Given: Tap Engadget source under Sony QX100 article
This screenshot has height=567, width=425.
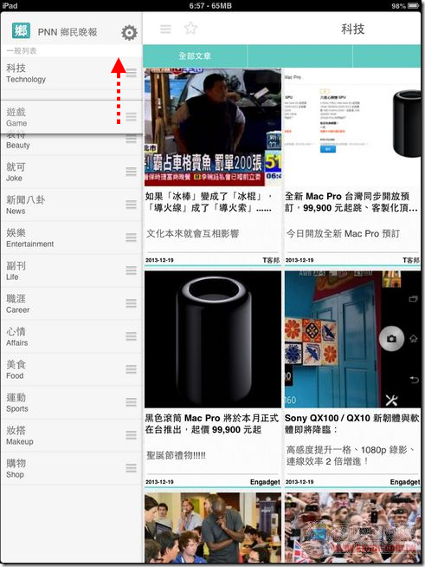Looking at the screenshot, I should pyautogui.click(x=405, y=482).
